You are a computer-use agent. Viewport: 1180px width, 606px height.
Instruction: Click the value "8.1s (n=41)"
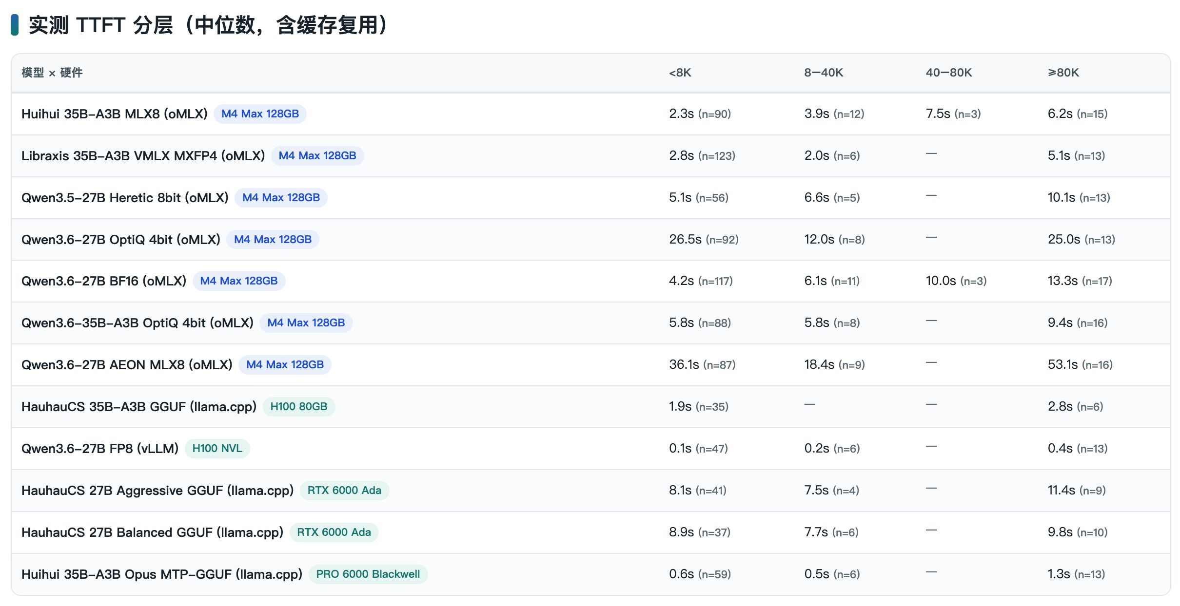tap(698, 491)
